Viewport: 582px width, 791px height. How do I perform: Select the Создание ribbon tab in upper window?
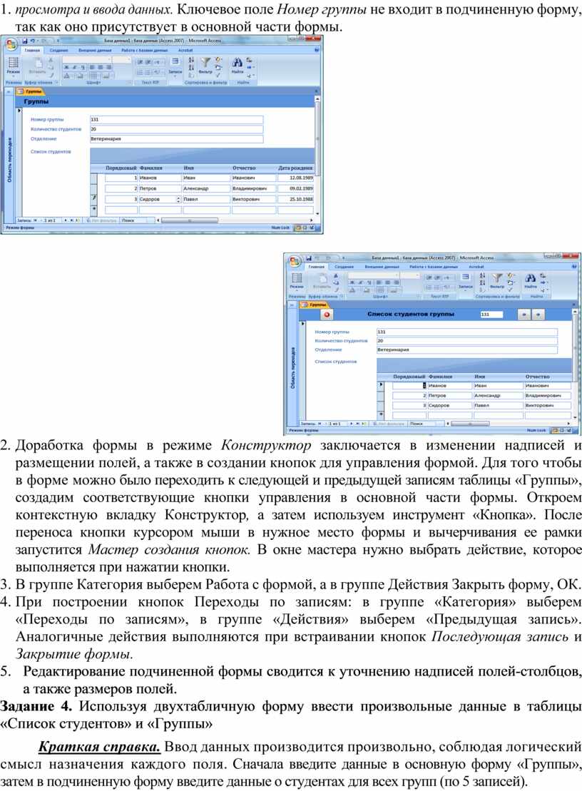(59, 51)
